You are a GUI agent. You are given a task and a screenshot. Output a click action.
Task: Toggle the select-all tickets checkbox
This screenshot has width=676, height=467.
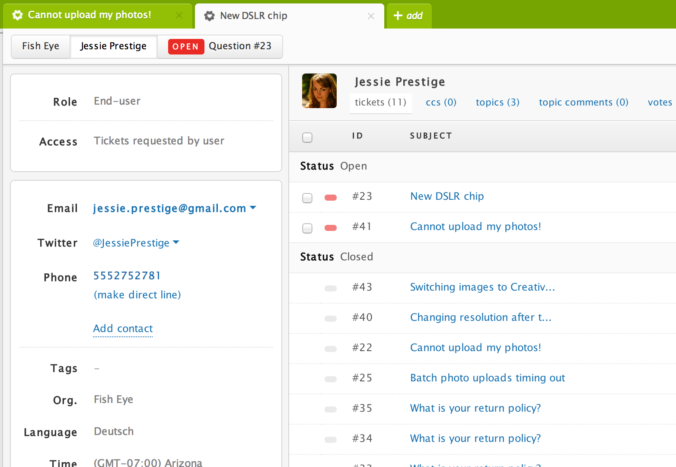click(x=307, y=138)
